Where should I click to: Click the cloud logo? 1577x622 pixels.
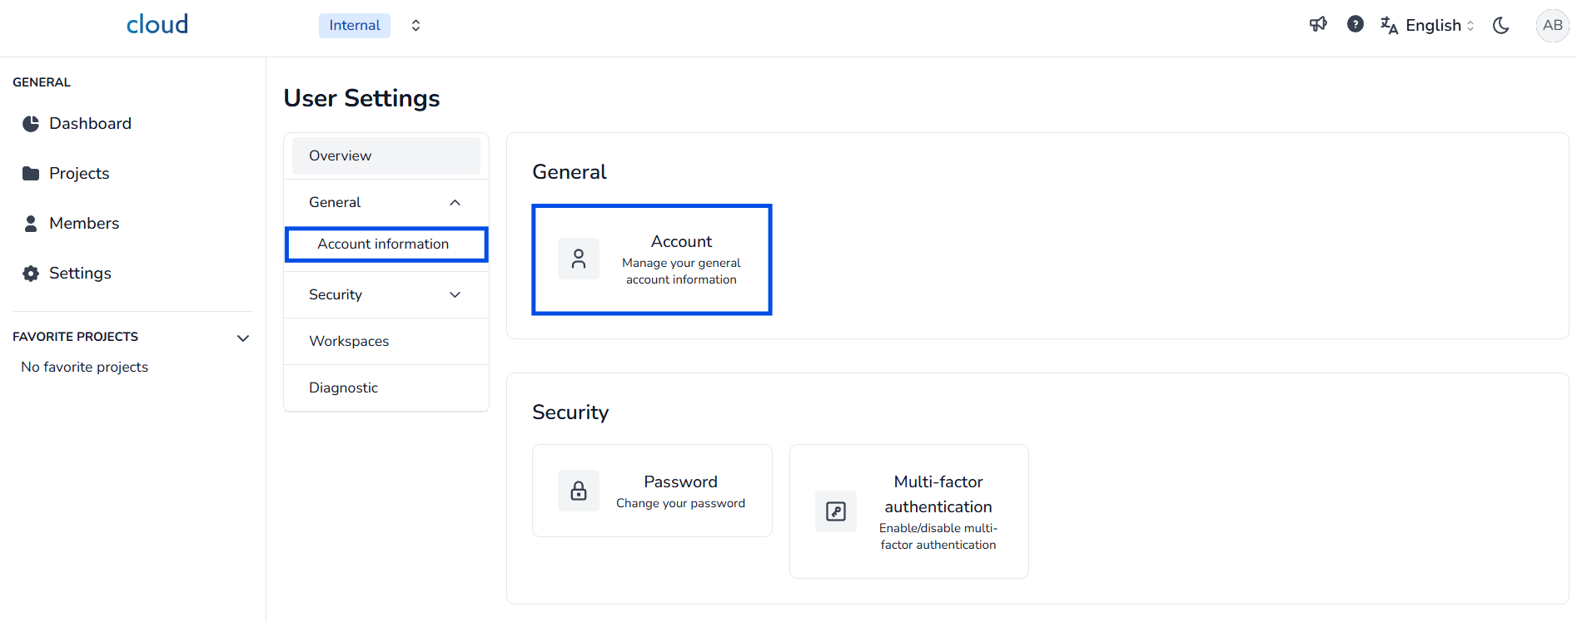[157, 25]
